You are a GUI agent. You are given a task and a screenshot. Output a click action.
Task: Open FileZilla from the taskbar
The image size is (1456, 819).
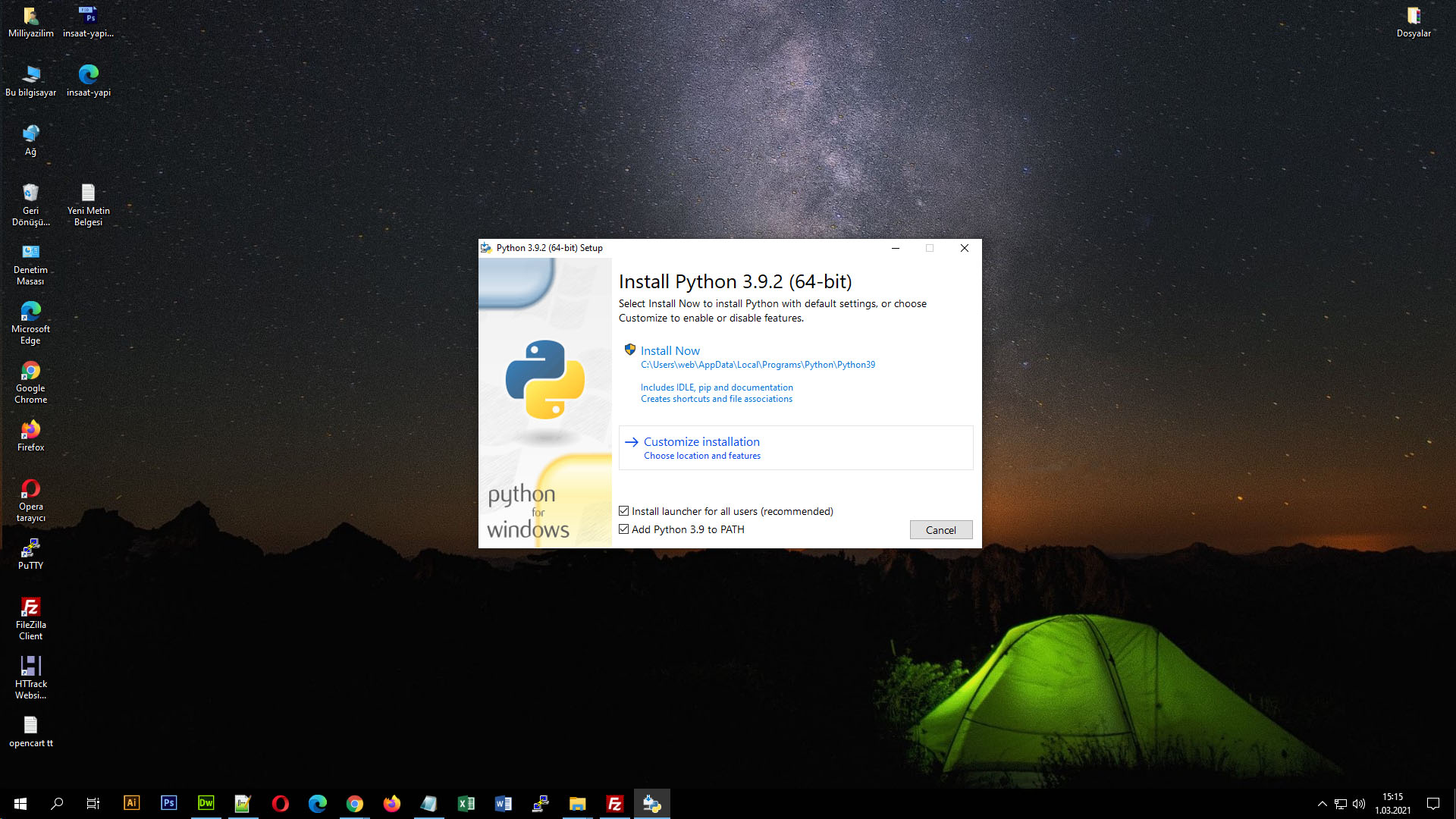[x=614, y=803]
